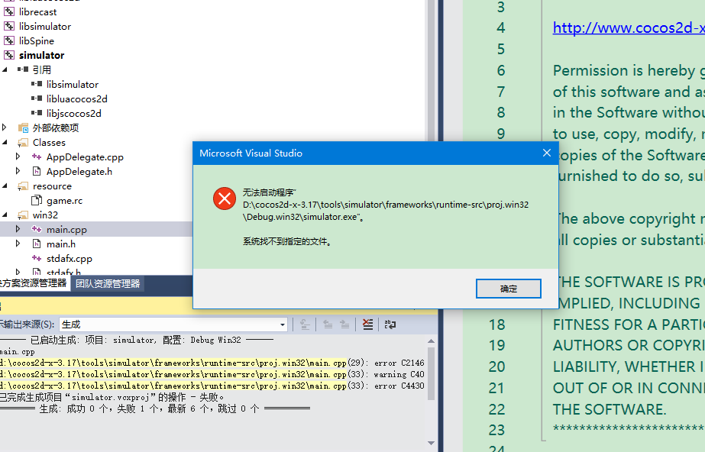Click the win32 folder icon
The height and width of the screenshot is (452, 705).
pyautogui.click(x=23, y=215)
